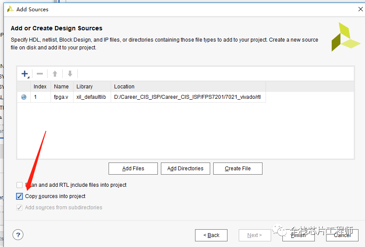The width and height of the screenshot is (365, 247).
Task: Go to the previous step with Back
Action: (x=211, y=235)
